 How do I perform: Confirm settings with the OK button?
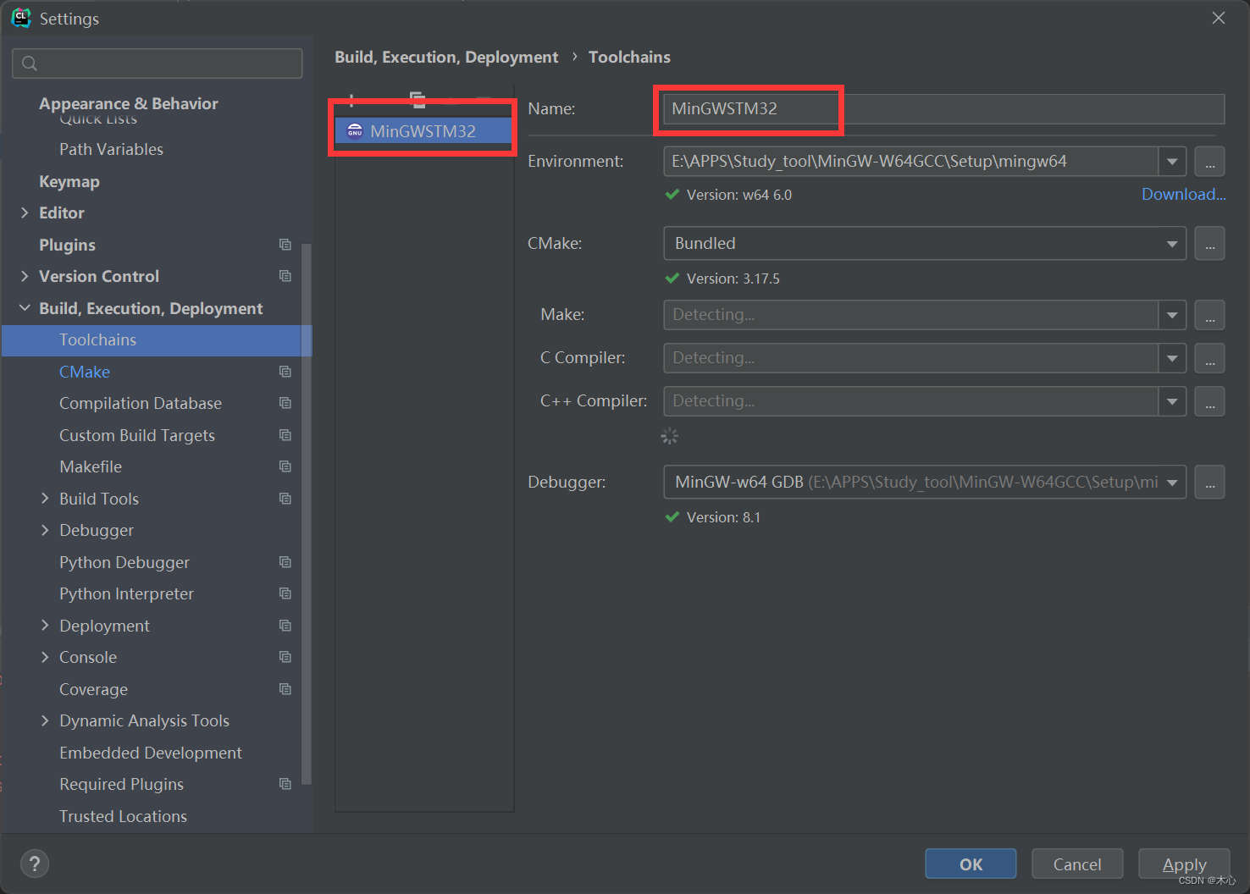[971, 864]
